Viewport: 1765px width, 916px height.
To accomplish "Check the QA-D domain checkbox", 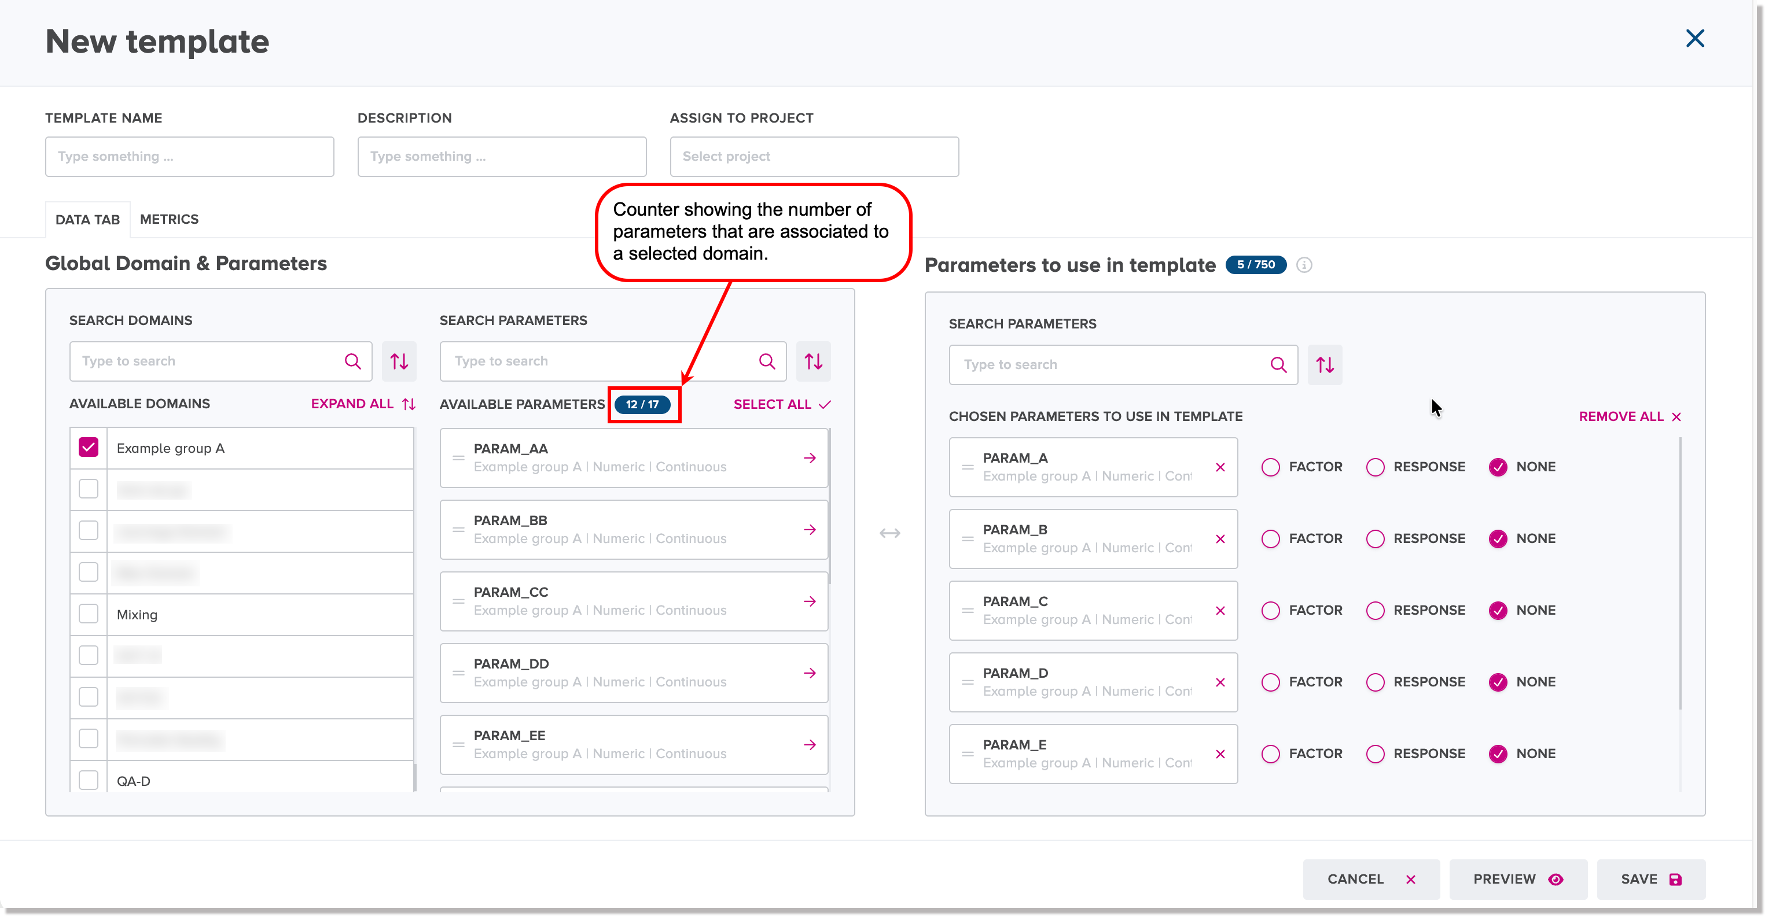I will coord(89,780).
